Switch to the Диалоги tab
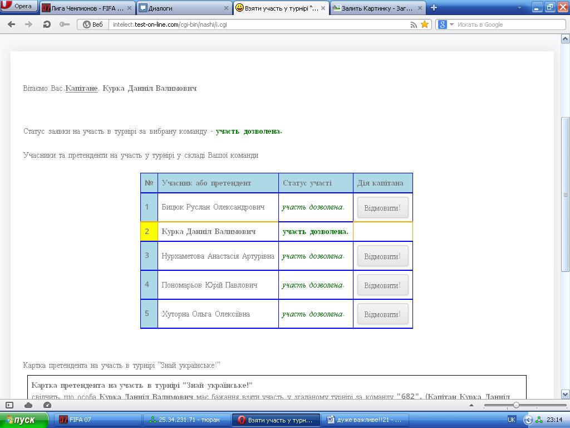This screenshot has width=570, height=428. [184, 8]
